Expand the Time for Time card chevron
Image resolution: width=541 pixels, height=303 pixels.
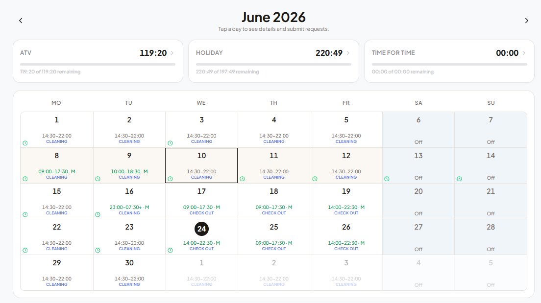[524, 53]
